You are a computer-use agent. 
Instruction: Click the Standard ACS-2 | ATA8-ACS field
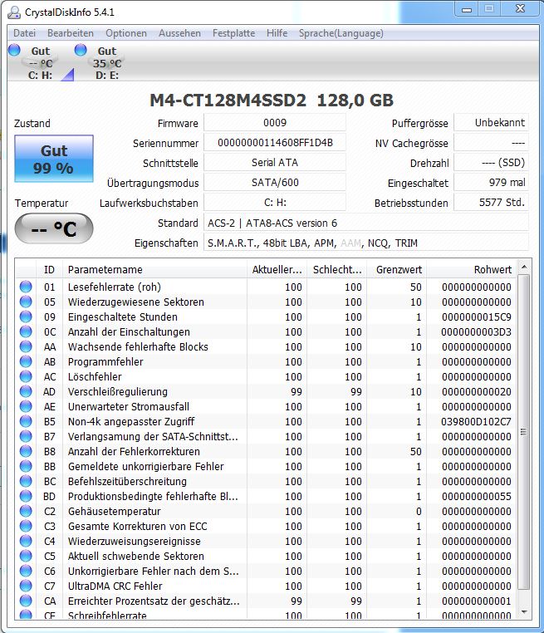(366, 223)
